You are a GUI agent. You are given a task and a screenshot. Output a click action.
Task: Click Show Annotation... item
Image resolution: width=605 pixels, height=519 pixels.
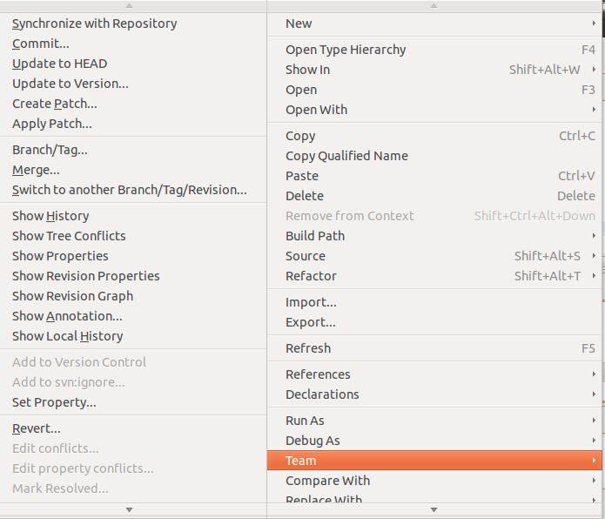click(x=67, y=316)
